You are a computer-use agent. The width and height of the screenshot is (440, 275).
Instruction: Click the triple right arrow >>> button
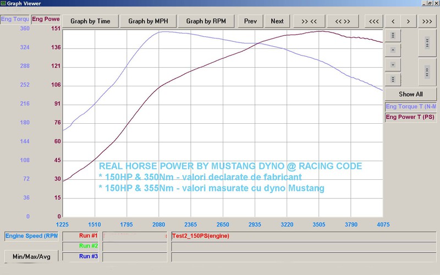pos(427,21)
